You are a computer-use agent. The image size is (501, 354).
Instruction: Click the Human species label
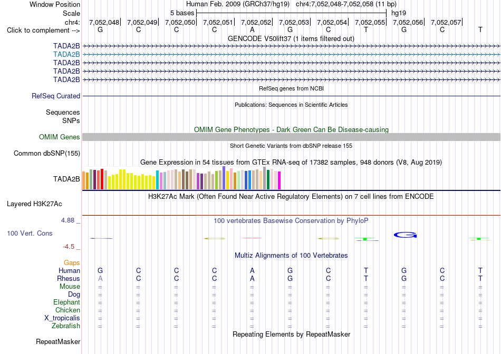69,270
